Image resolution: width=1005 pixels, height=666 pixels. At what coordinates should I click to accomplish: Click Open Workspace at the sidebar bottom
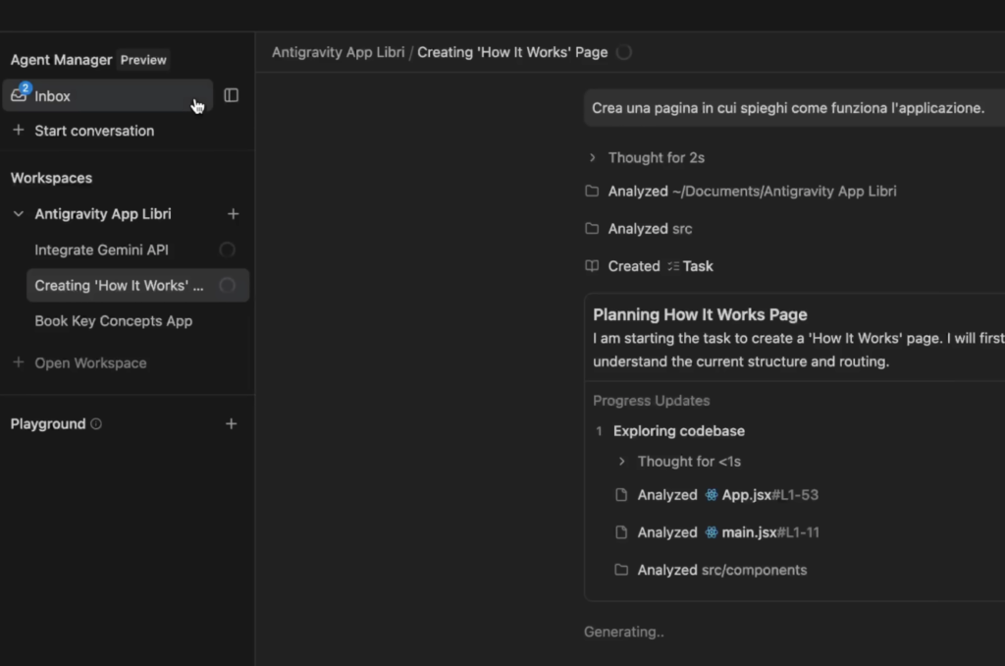point(90,362)
